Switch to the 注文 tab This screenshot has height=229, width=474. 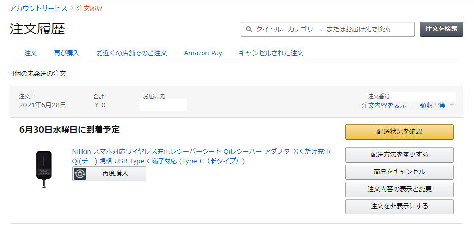[x=31, y=53]
